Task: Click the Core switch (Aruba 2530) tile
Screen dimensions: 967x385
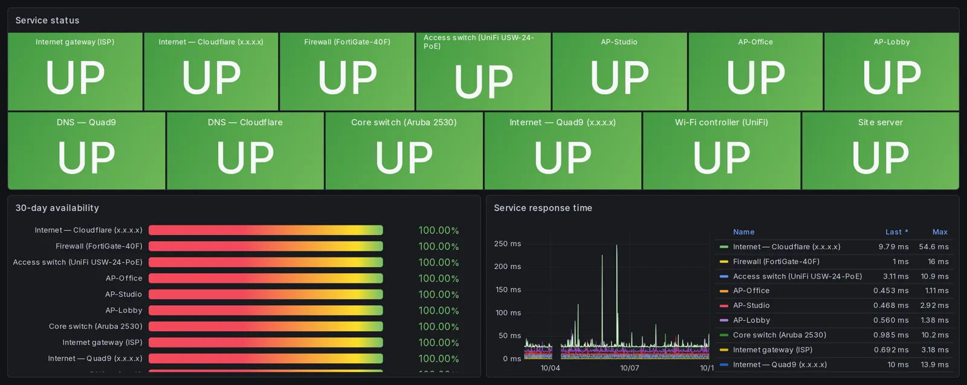Action: click(404, 150)
